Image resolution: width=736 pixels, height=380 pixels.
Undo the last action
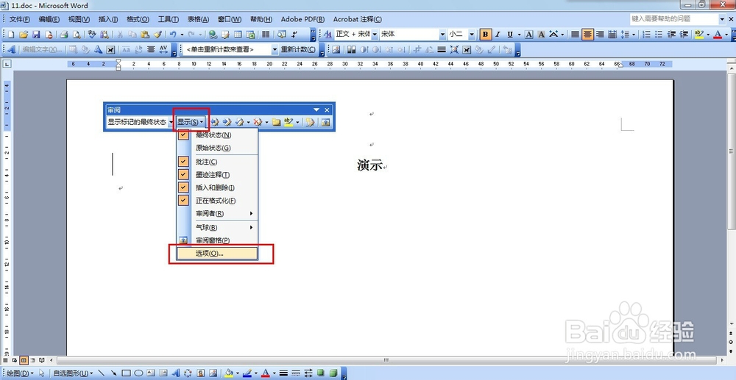[173, 35]
